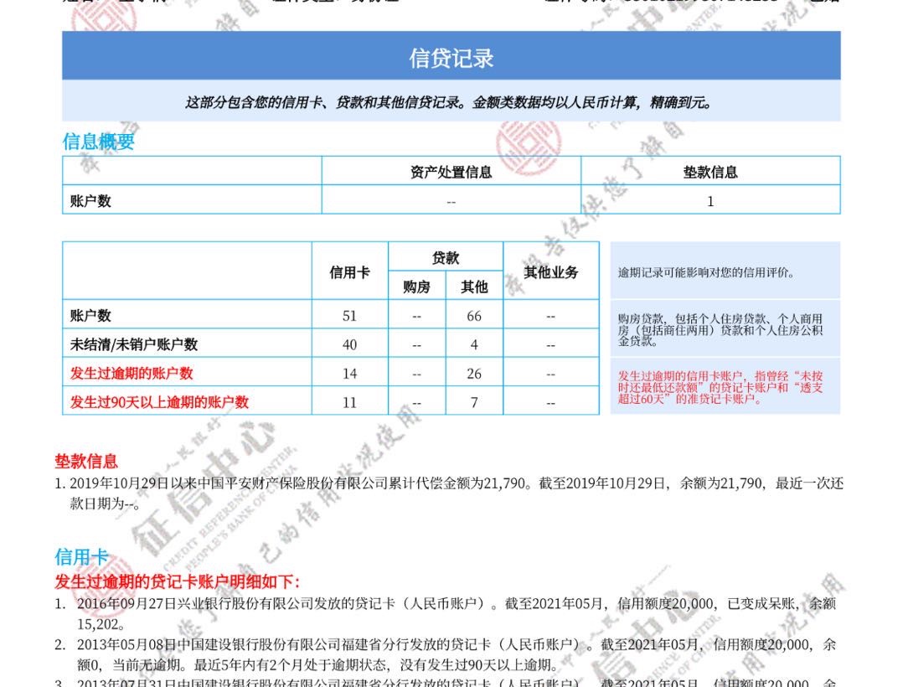
Task: Click the 发生过90天以上逾期的账户数 row label
Action: click(x=159, y=402)
